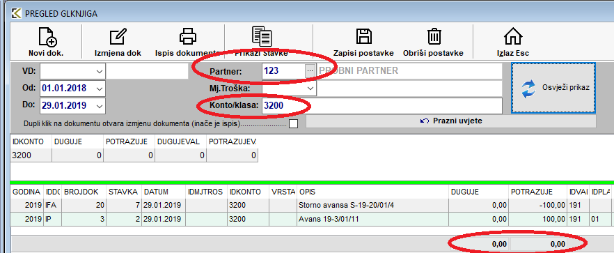The width and height of the screenshot is (614, 253).
Task: Select the Prikaži Stavke documents icon
Action: tap(262, 36)
